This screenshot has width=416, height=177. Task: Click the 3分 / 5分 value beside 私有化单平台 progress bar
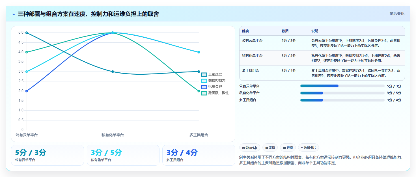[394, 93]
